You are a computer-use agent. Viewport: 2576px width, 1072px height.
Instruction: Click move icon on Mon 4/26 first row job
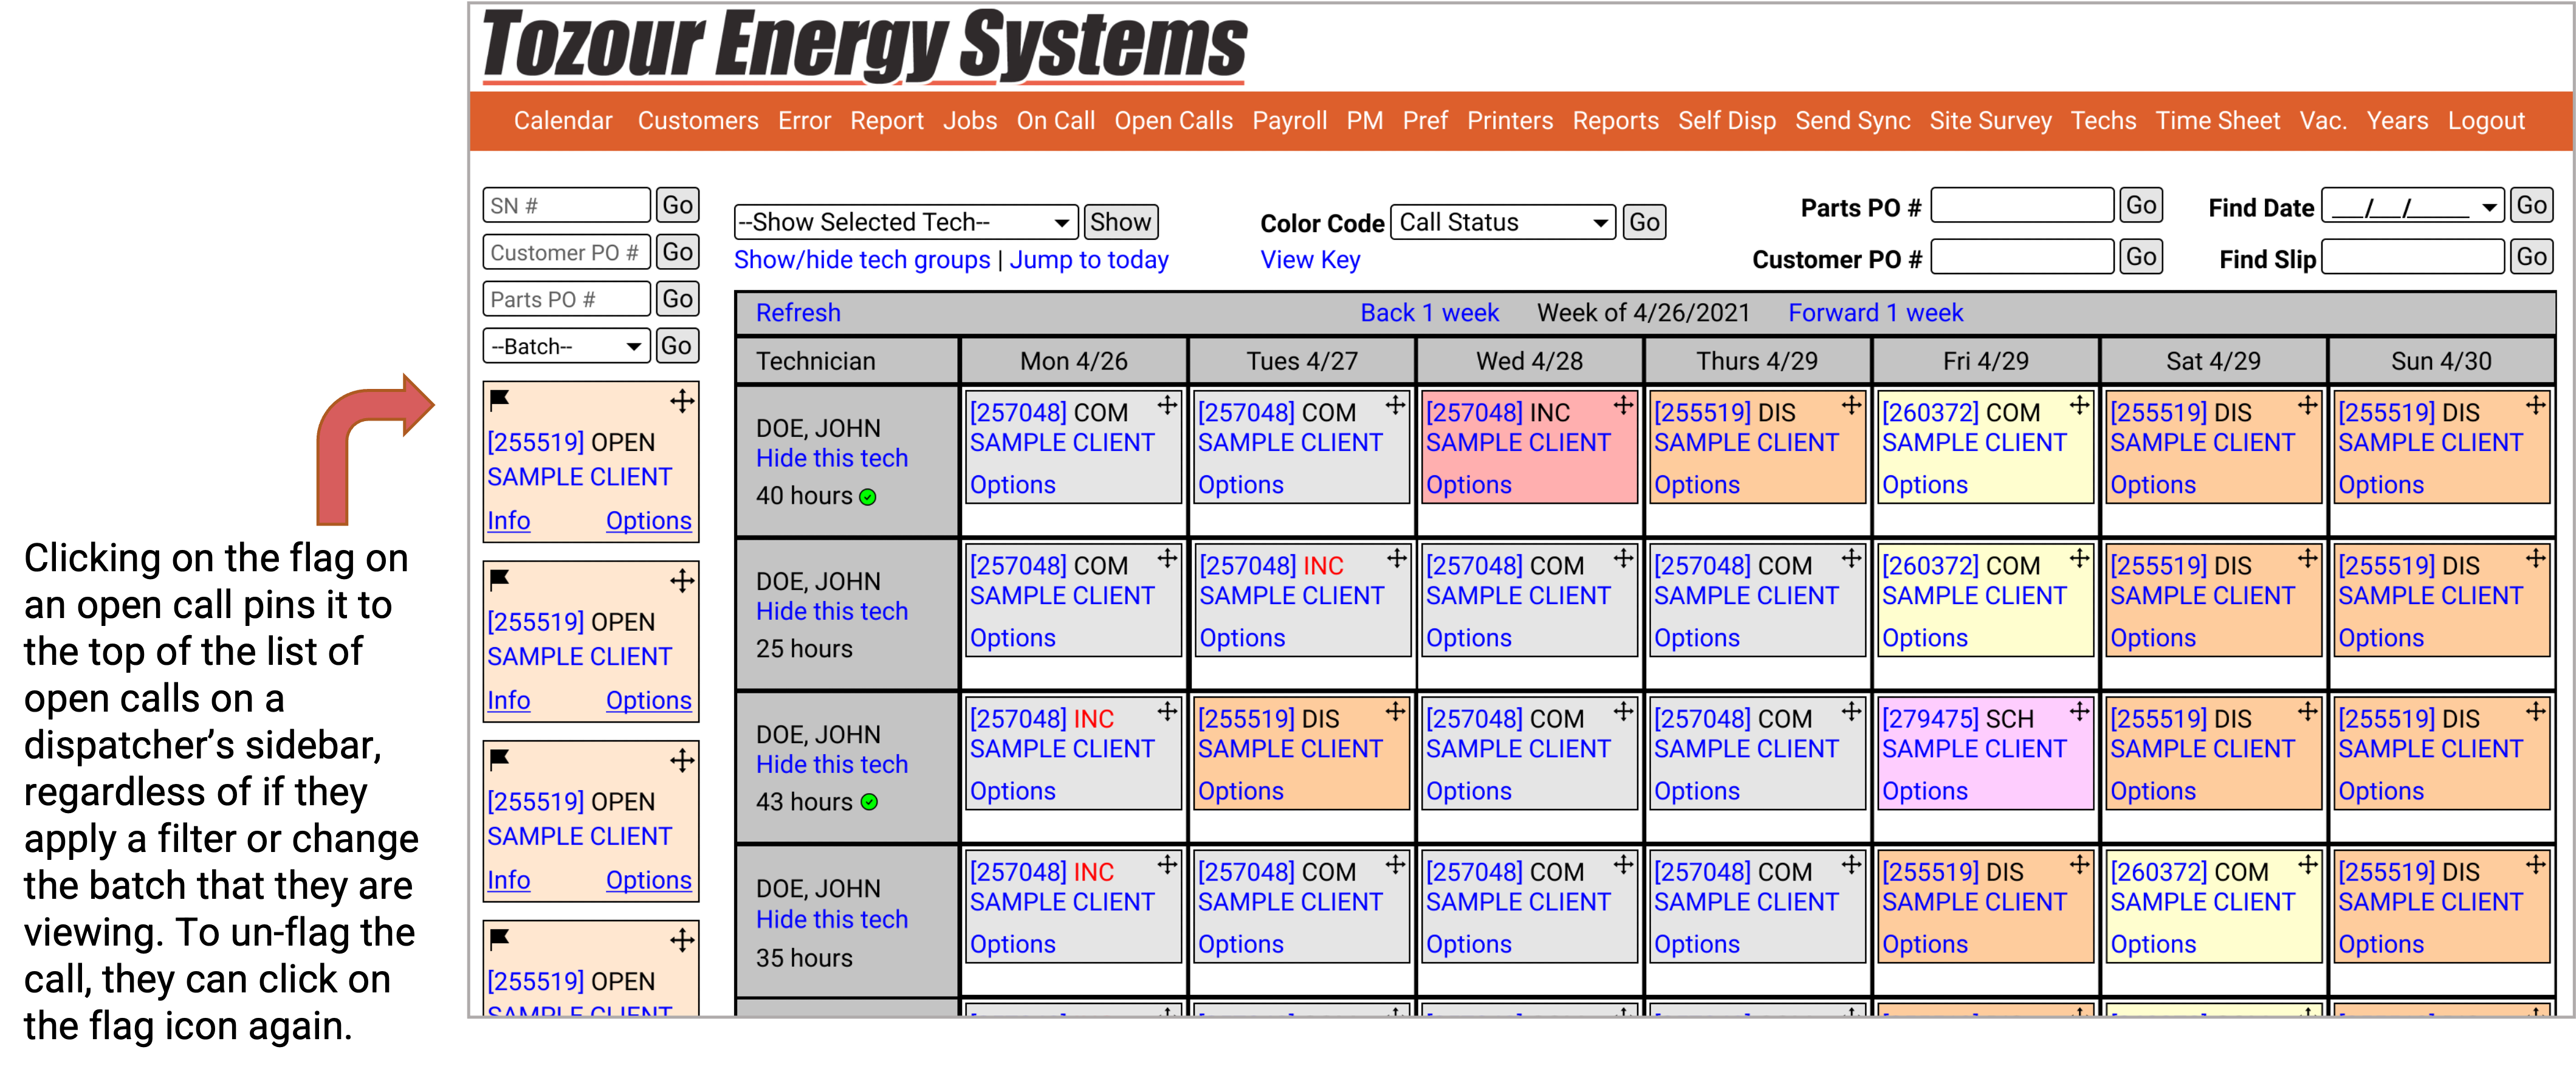pos(1166,405)
